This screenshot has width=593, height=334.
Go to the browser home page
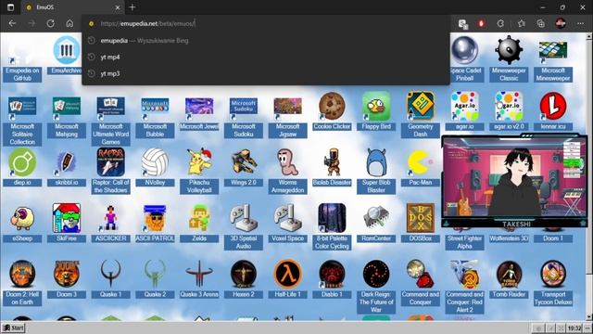coord(69,23)
